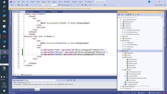The height and width of the screenshot is (94, 167).
Task: Select _AdminLayout.cshtml in the Shared folder
Action: [135, 72]
